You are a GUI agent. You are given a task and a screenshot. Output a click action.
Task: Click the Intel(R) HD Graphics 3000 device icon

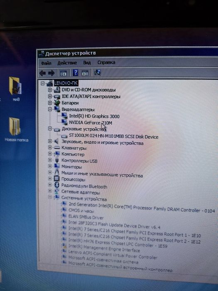[x=64, y=116]
